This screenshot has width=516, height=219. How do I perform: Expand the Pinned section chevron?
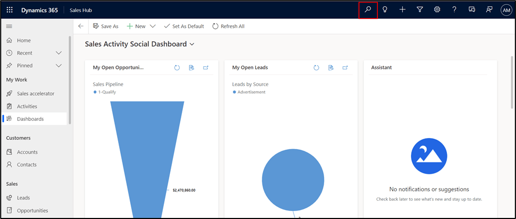tap(59, 66)
